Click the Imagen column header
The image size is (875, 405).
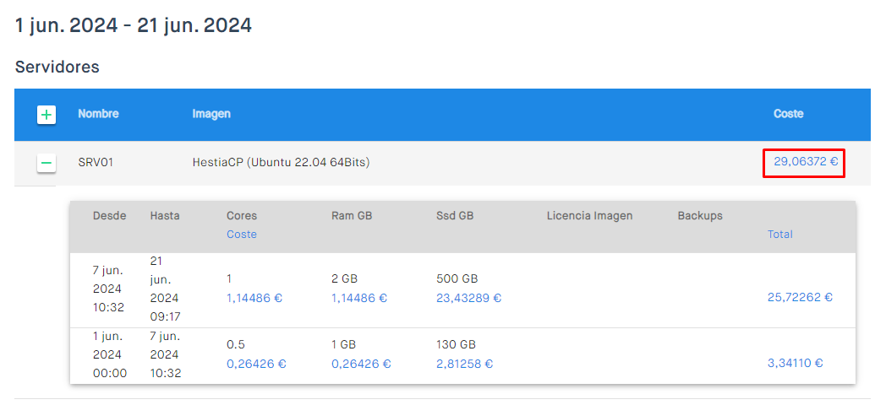[x=211, y=114]
